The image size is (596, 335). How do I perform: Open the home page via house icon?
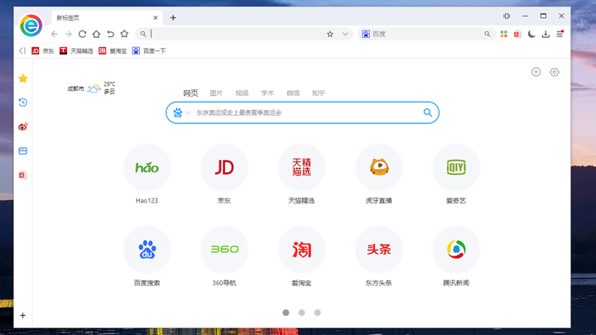[96, 34]
